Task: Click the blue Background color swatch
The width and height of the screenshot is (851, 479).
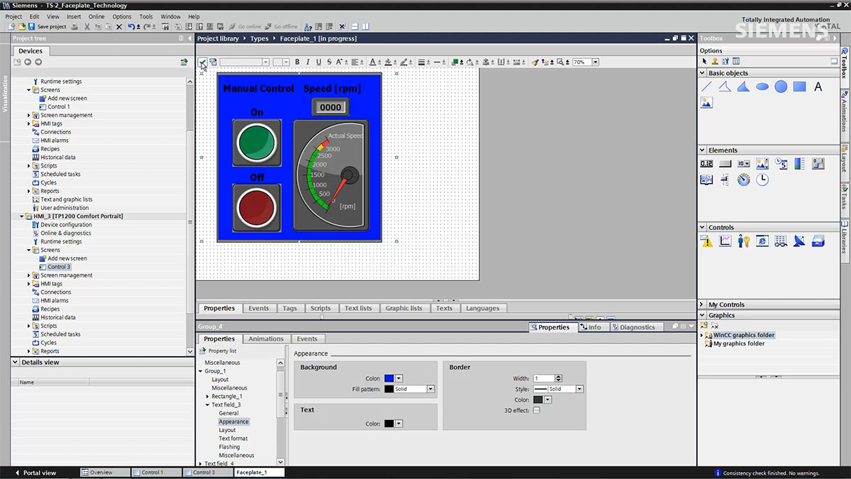Action: (x=389, y=379)
